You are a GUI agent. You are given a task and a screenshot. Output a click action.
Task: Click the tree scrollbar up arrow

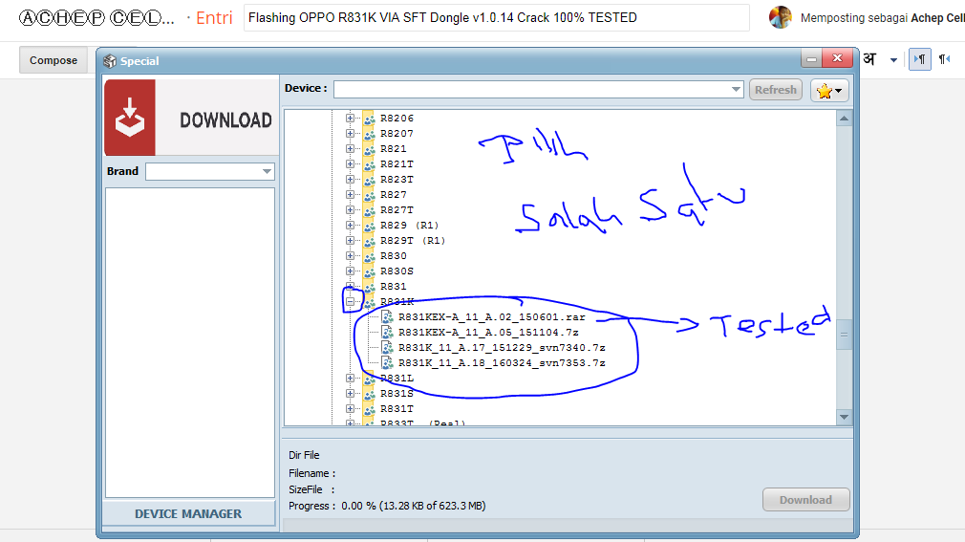(x=844, y=119)
